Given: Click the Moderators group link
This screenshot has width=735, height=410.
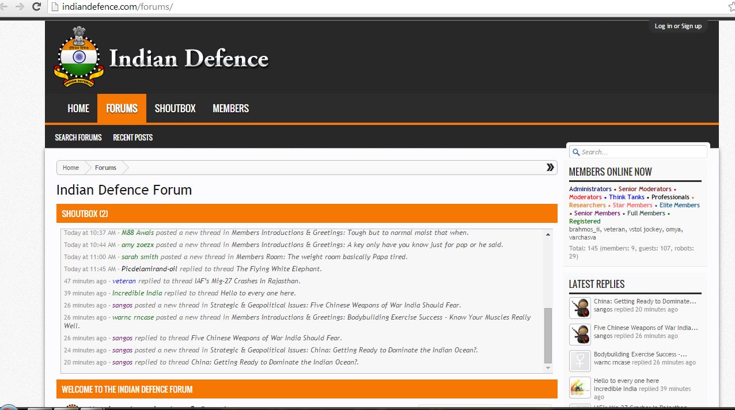Looking at the screenshot, I should (x=585, y=197).
